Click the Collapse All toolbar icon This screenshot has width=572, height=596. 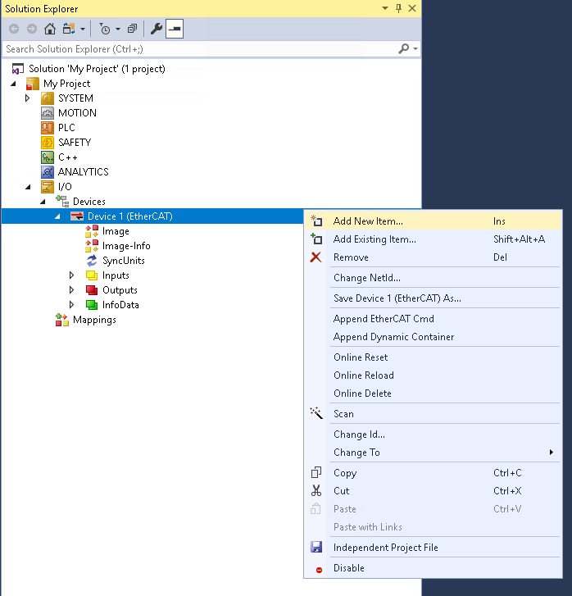point(132,29)
